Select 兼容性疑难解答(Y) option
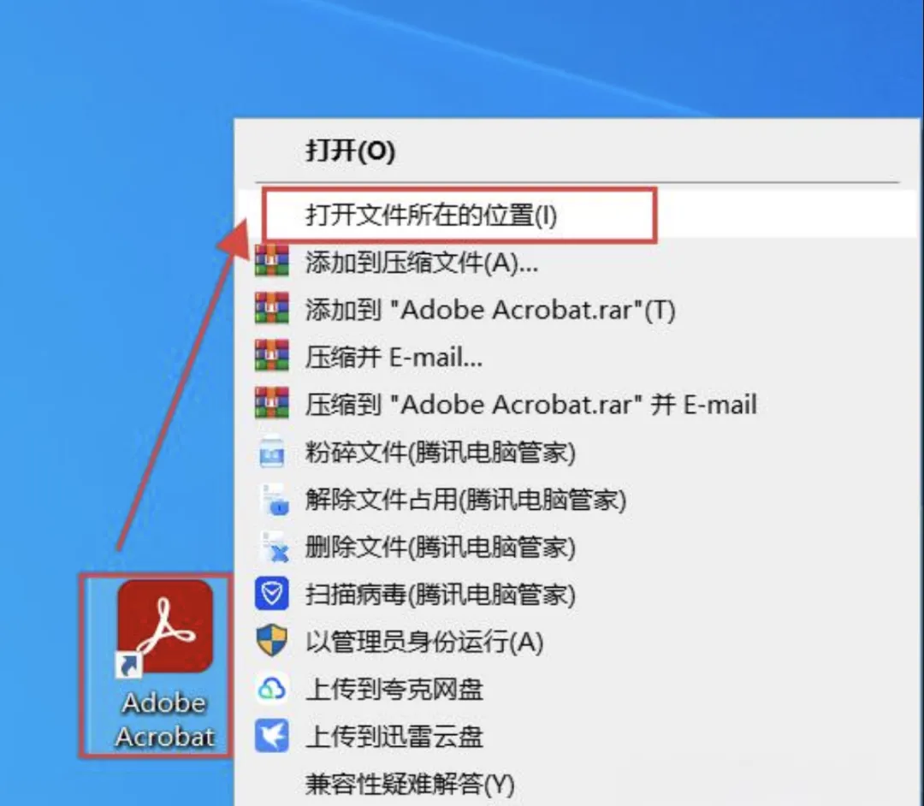This screenshot has width=924, height=806. [410, 785]
